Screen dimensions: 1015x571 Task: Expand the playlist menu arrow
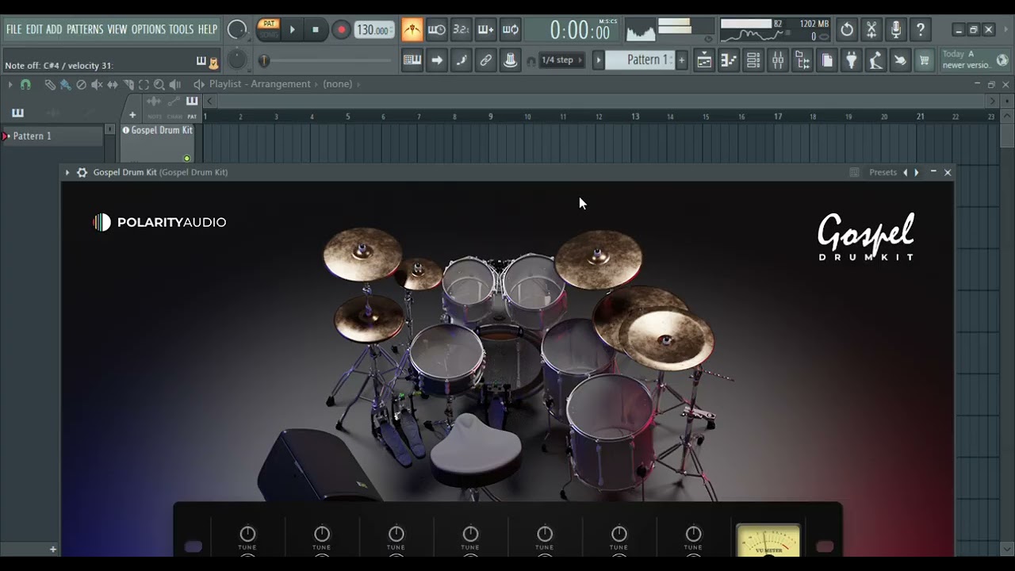tap(10, 84)
